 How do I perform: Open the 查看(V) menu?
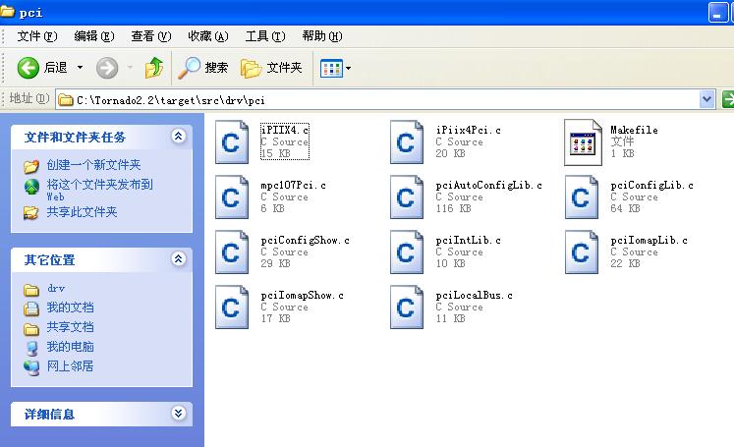click(x=151, y=36)
